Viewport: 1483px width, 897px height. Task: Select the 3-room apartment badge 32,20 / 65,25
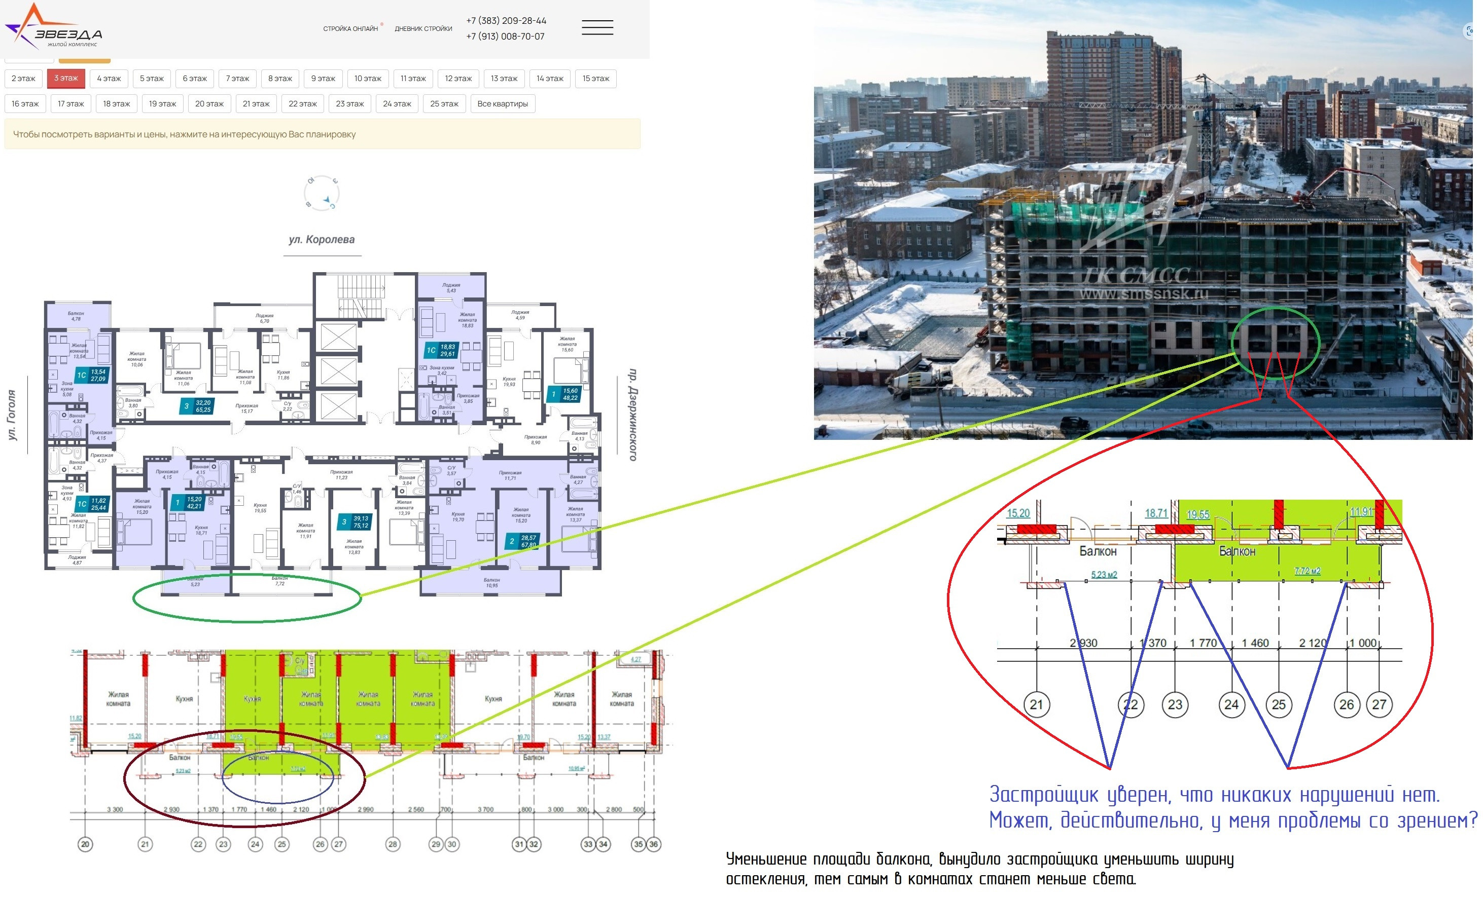coord(197,406)
